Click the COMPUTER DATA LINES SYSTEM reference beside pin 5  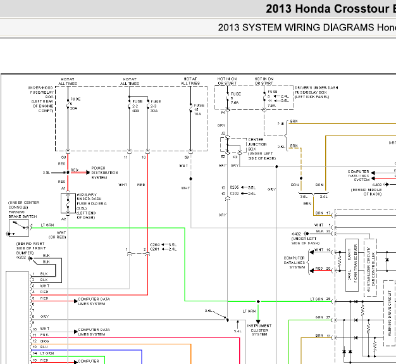coord(94,301)
